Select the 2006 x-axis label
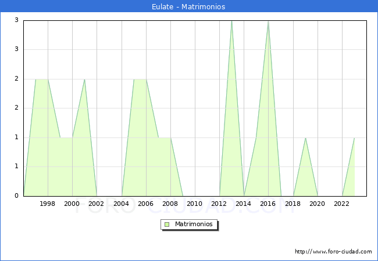This screenshot has width=378, height=261. coord(145,204)
